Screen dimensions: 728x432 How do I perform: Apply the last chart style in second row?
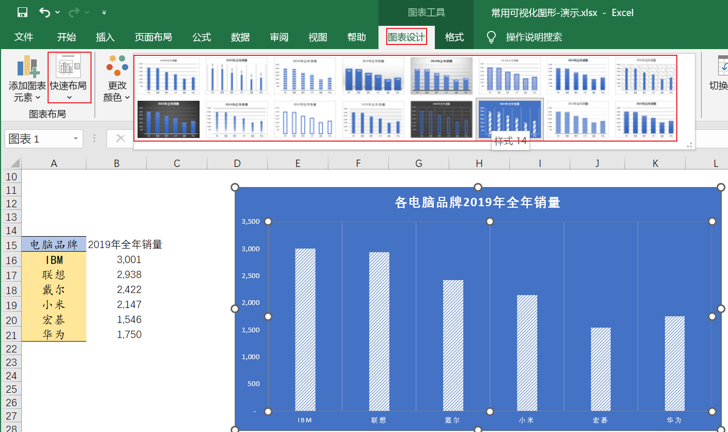646,119
